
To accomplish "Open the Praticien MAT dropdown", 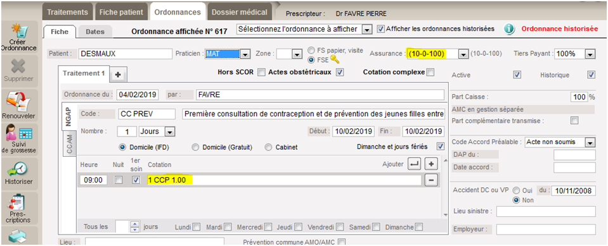I will (x=245, y=54).
